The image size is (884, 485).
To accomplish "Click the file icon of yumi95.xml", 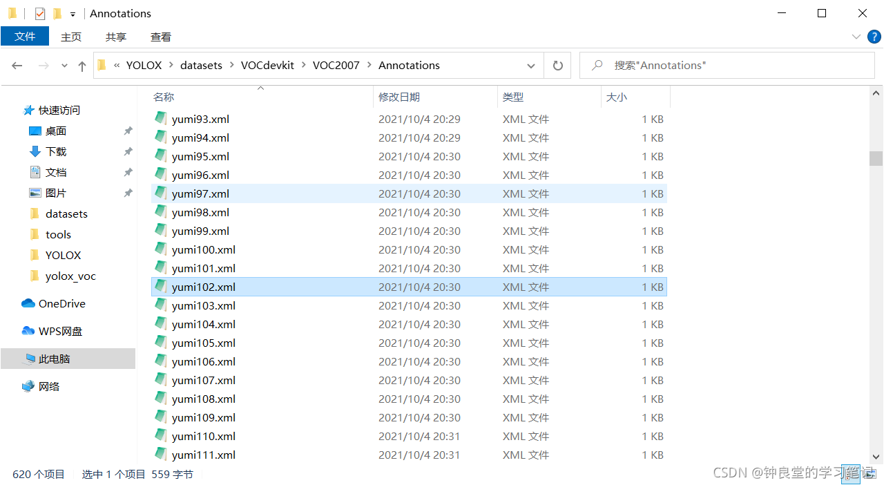I will point(161,156).
